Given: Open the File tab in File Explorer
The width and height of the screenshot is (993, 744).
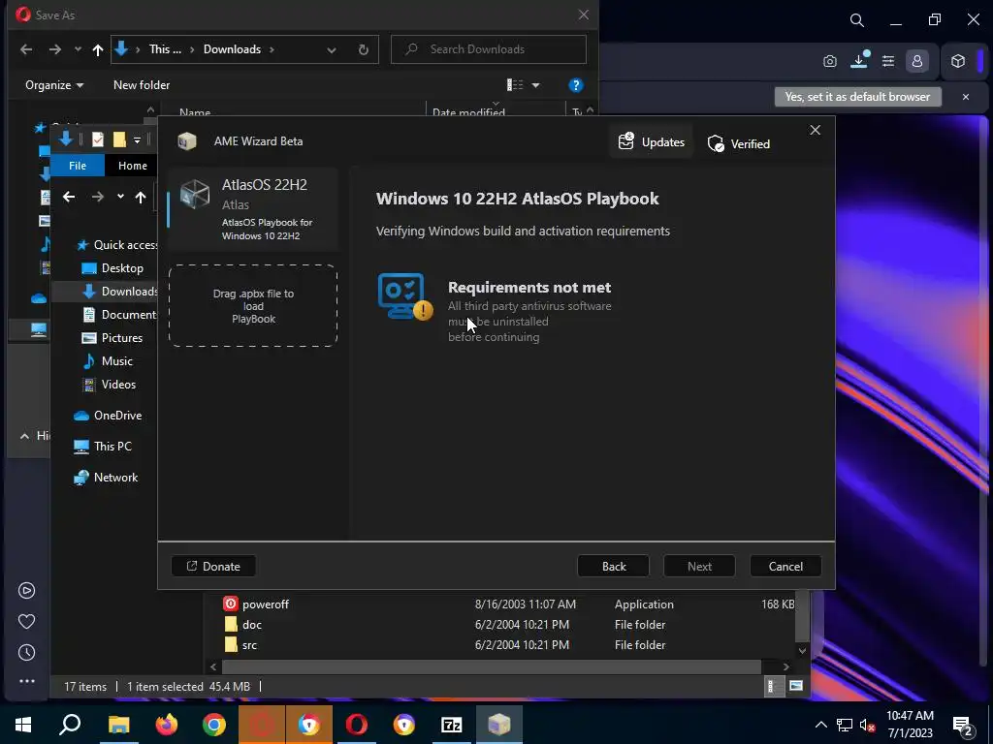Looking at the screenshot, I should [78, 166].
